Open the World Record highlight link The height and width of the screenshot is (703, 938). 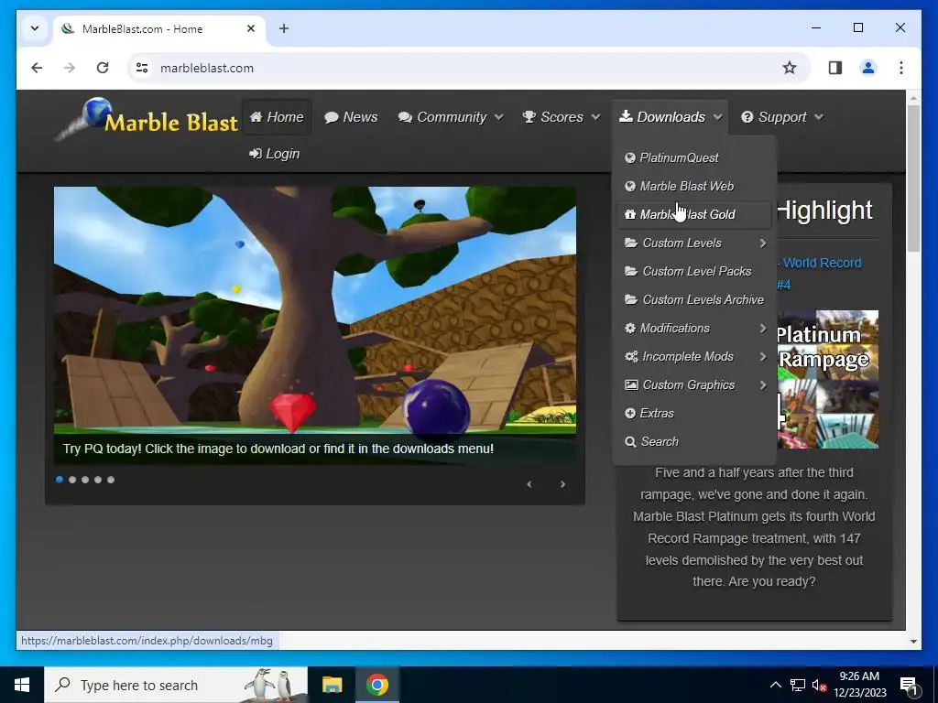coord(821,263)
